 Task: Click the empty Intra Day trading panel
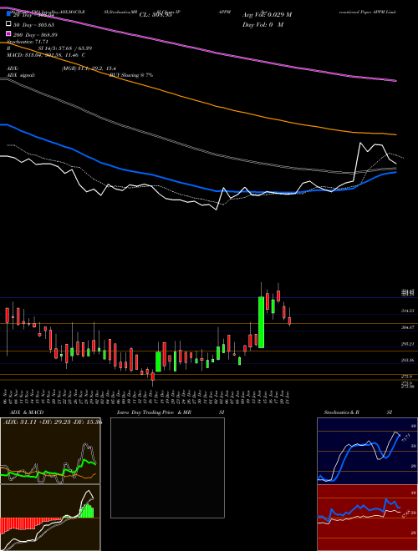[167, 468]
